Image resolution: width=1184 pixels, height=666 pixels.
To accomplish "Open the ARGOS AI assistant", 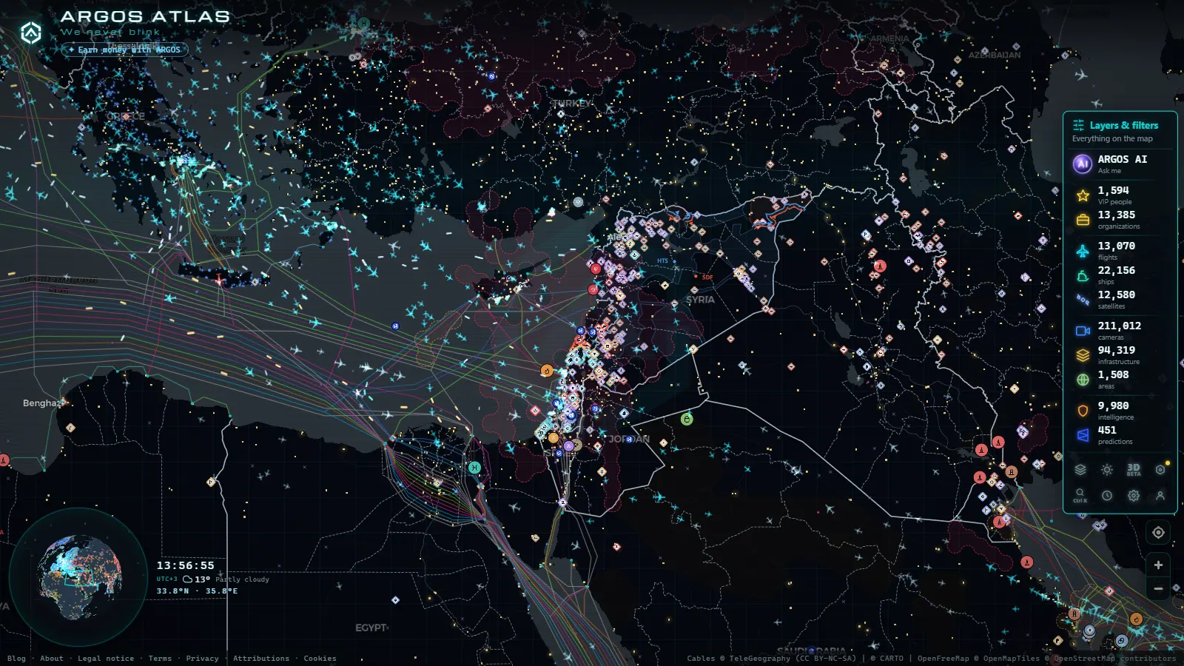I will [x=1120, y=164].
